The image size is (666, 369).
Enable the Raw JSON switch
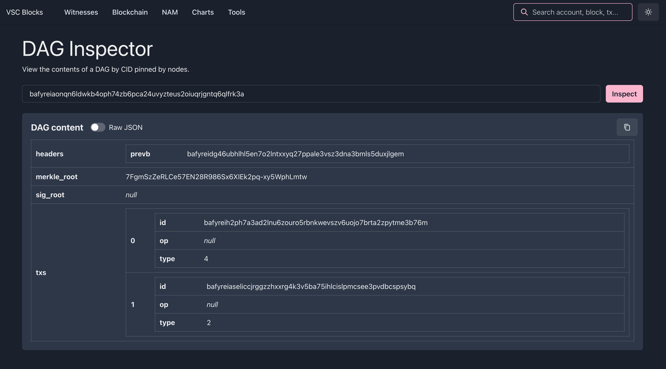click(x=98, y=127)
